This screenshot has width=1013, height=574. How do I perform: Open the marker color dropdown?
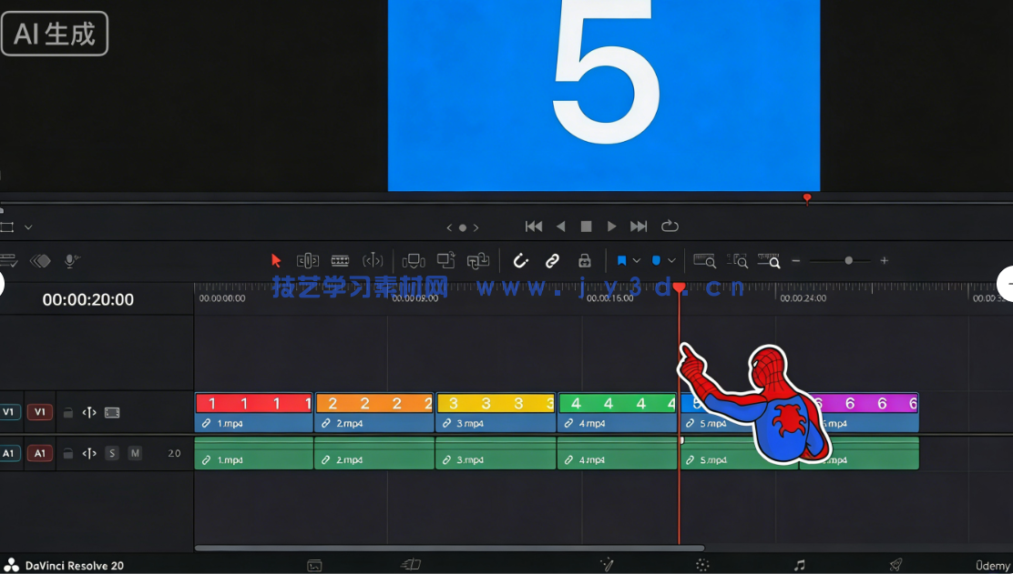672,260
